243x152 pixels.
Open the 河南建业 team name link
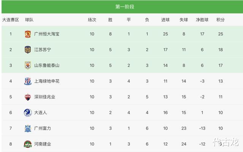pyautogui.click(x=43, y=144)
